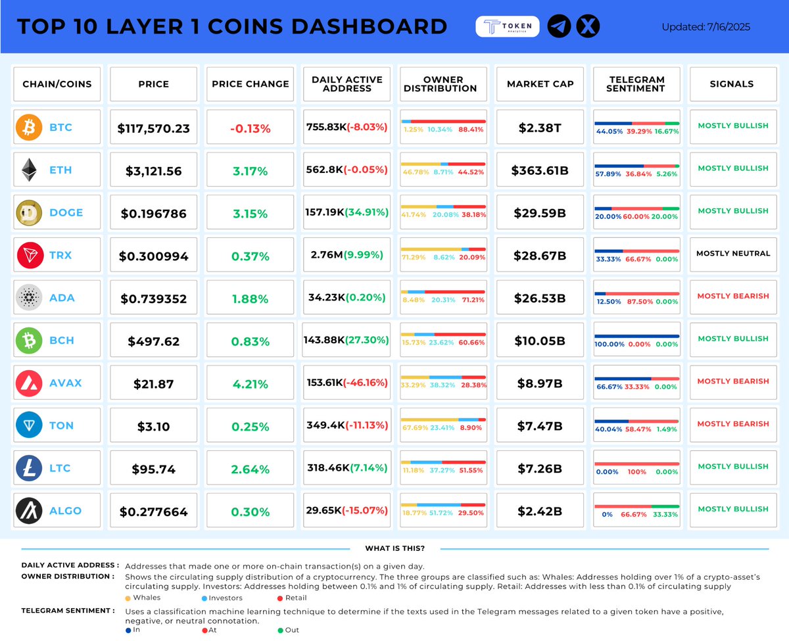
Task: Click BTC price $117,570.23
Action: click(x=153, y=129)
